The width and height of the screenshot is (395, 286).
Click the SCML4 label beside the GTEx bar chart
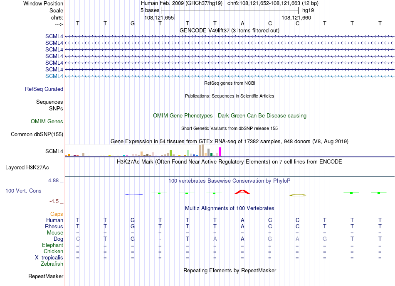[x=54, y=151]
